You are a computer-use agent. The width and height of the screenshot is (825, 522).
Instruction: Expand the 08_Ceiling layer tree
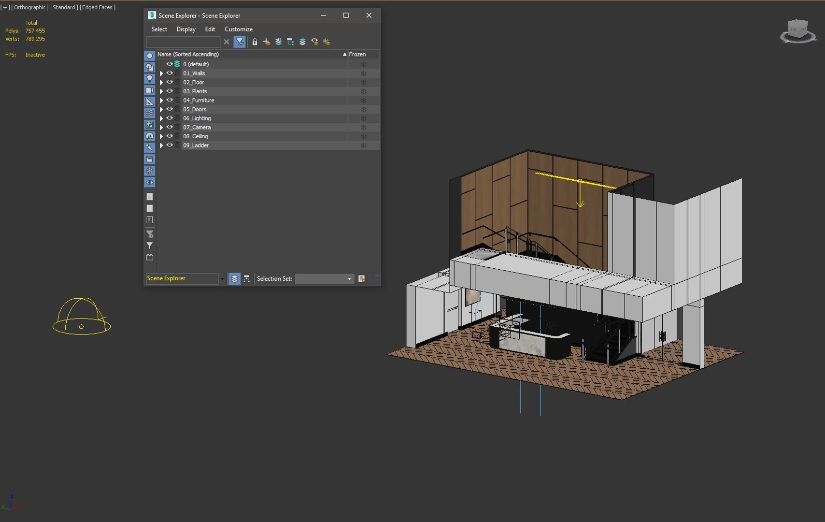161,137
